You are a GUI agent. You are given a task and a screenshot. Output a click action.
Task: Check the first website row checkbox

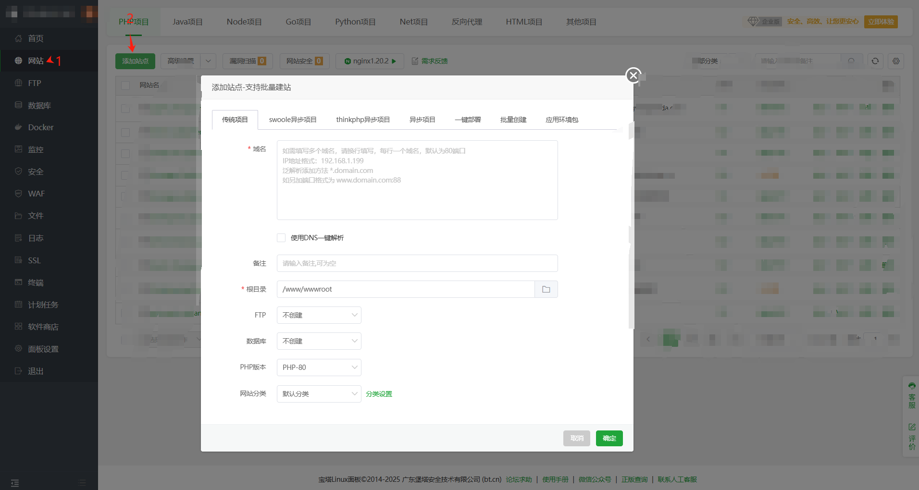125,109
